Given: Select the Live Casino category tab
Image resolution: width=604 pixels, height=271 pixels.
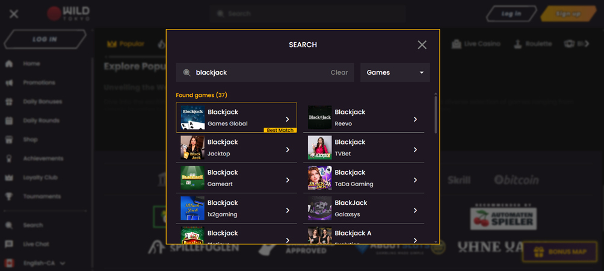Looking at the screenshot, I should click(476, 44).
